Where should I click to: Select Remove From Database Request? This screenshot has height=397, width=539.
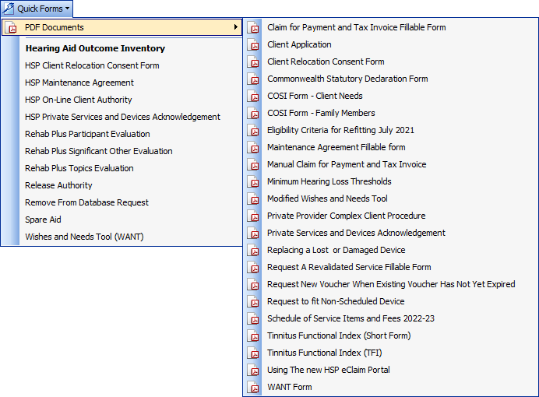tap(86, 202)
